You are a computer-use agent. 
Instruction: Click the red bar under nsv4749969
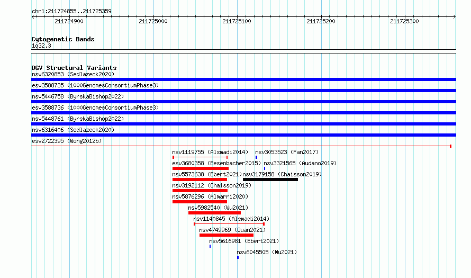point(227,235)
